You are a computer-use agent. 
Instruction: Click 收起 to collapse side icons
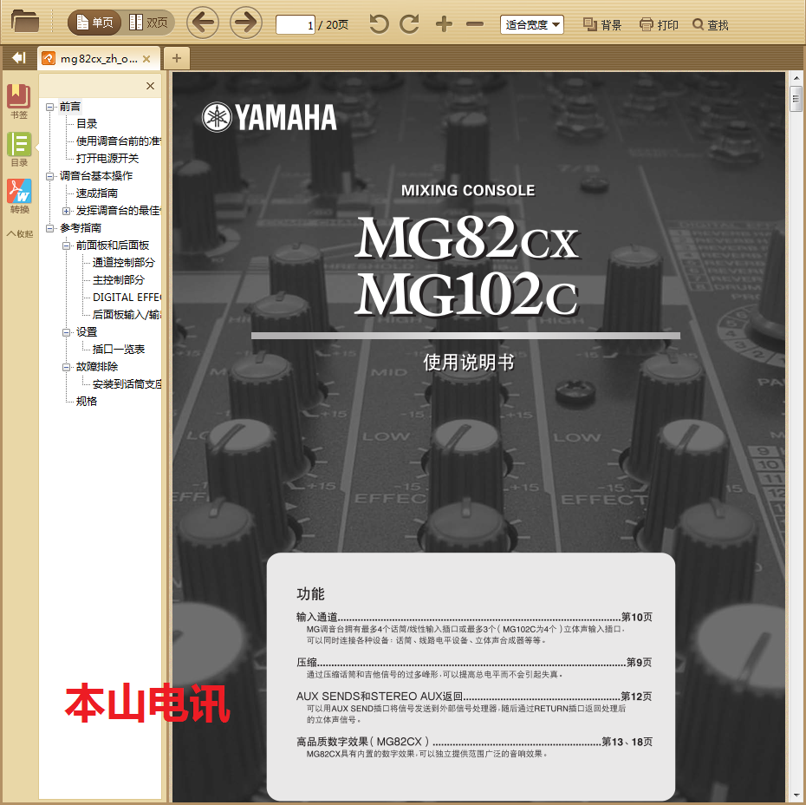pyautogui.click(x=20, y=233)
